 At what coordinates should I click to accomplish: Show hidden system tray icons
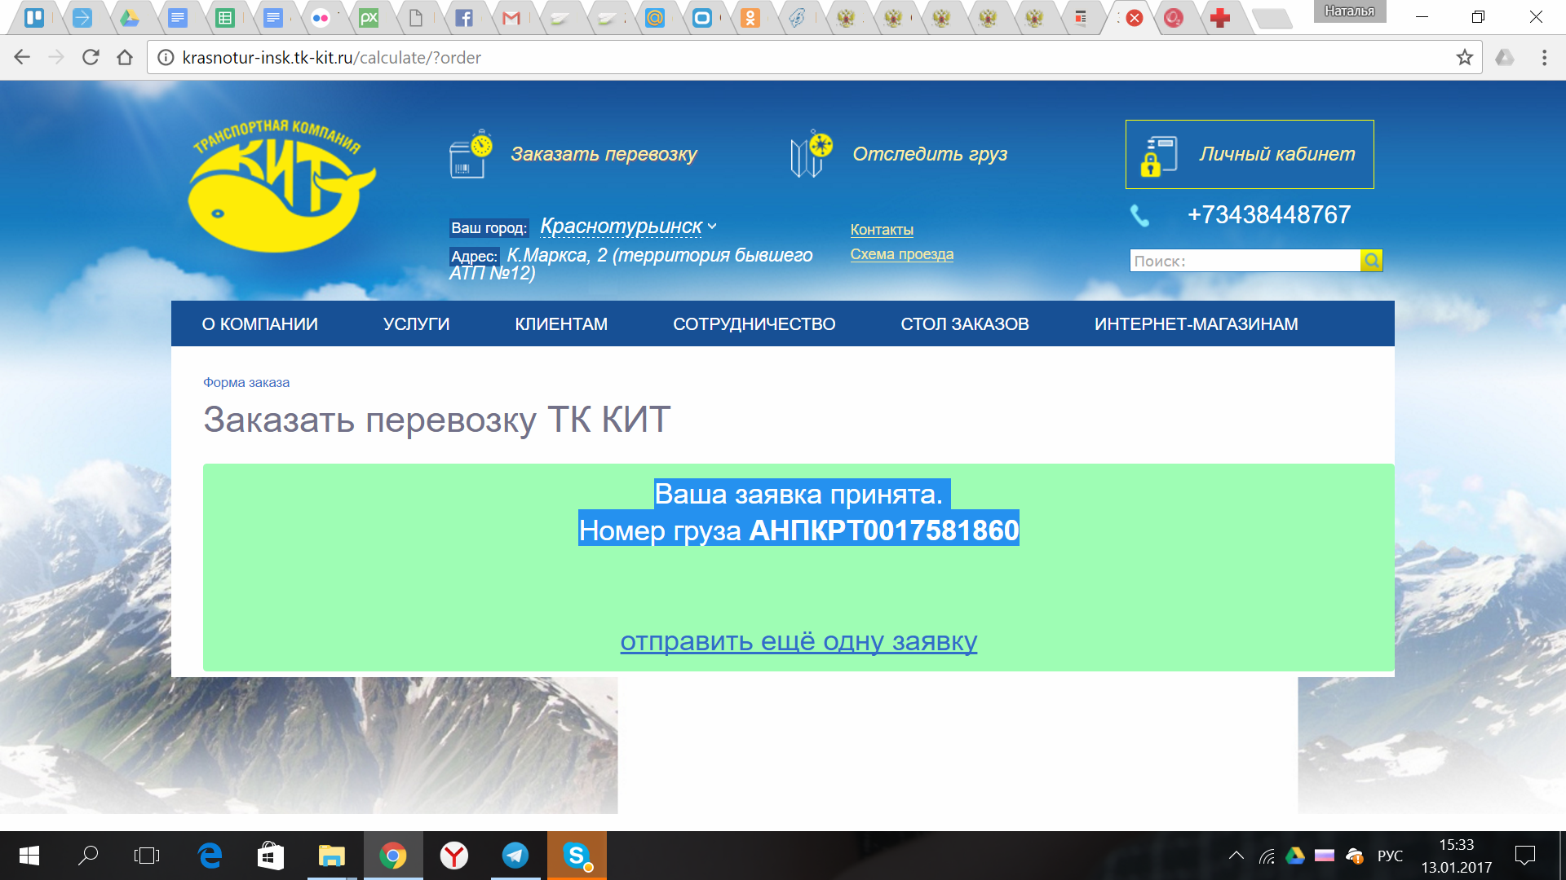coord(1236,856)
